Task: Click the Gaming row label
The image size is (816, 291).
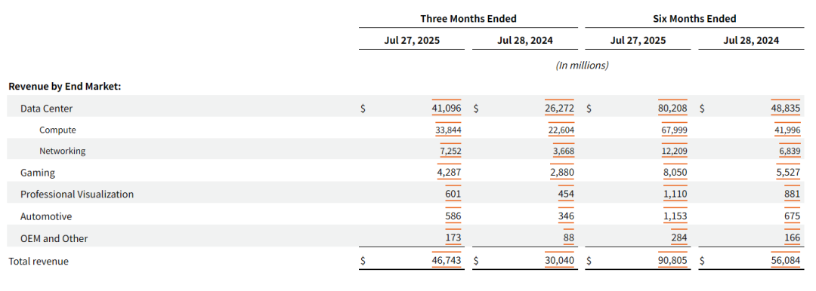Action: [x=38, y=173]
